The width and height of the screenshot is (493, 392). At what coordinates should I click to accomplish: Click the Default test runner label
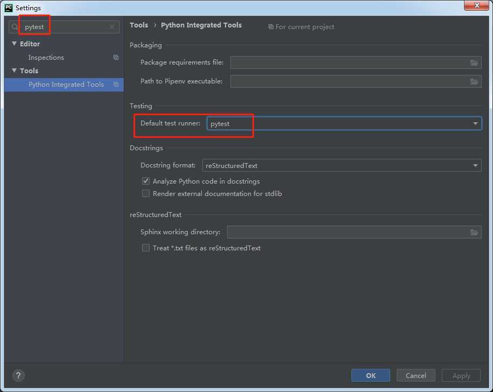170,123
